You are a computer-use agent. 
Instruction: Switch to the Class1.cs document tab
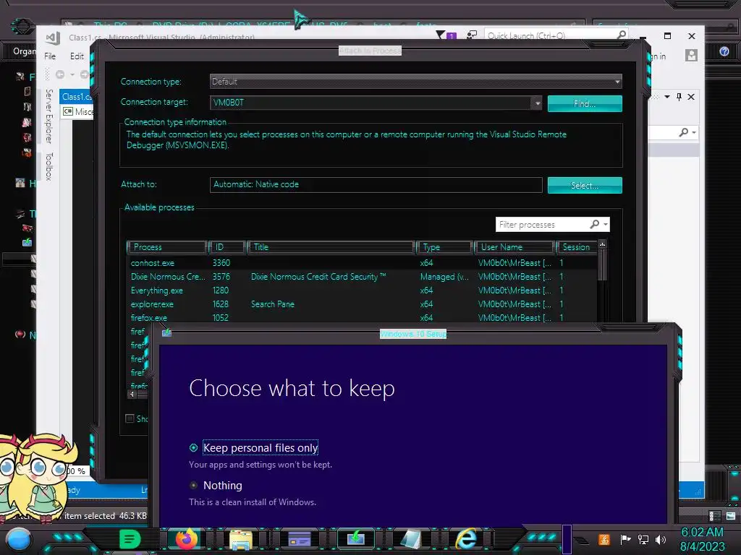tap(76, 96)
